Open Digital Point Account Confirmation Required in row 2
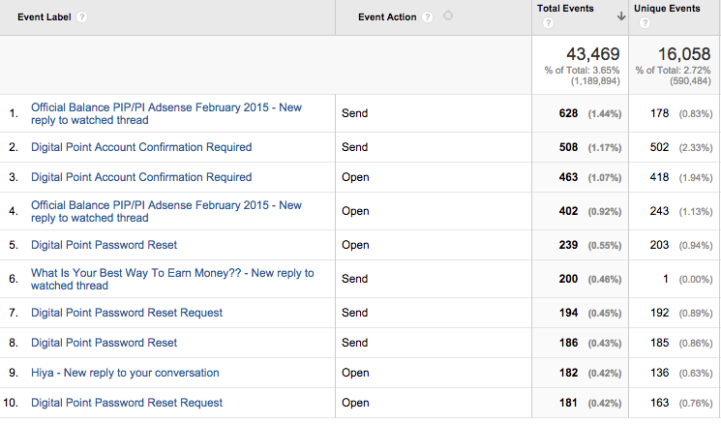The width and height of the screenshot is (721, 424). [x=141, y=147]
